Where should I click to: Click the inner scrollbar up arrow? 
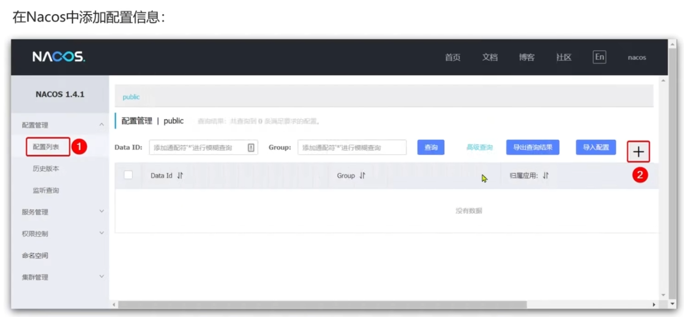point(663,80)
